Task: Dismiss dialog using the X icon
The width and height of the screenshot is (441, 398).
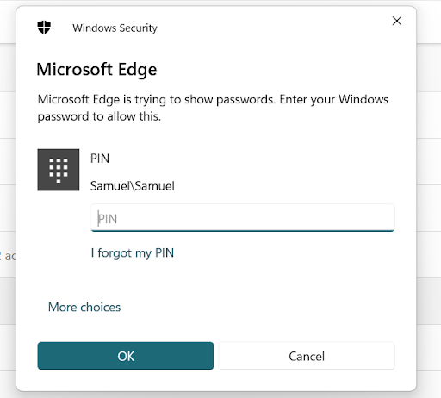Action: click(397, 21)
